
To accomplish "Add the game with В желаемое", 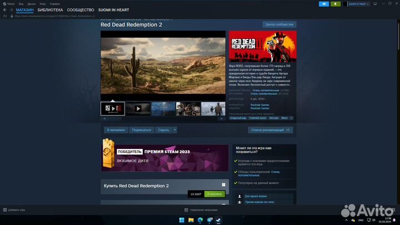I will pyautogui.click(x=116, y=130).
